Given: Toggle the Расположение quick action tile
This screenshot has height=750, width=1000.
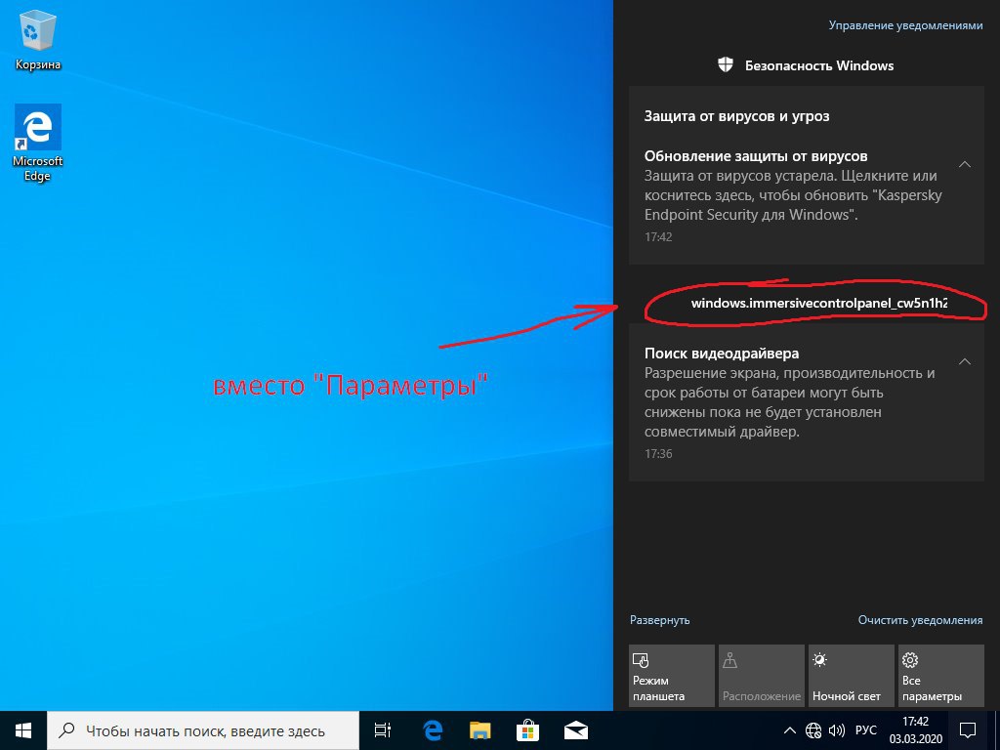Looking at the screenshot, I should 762,676.
